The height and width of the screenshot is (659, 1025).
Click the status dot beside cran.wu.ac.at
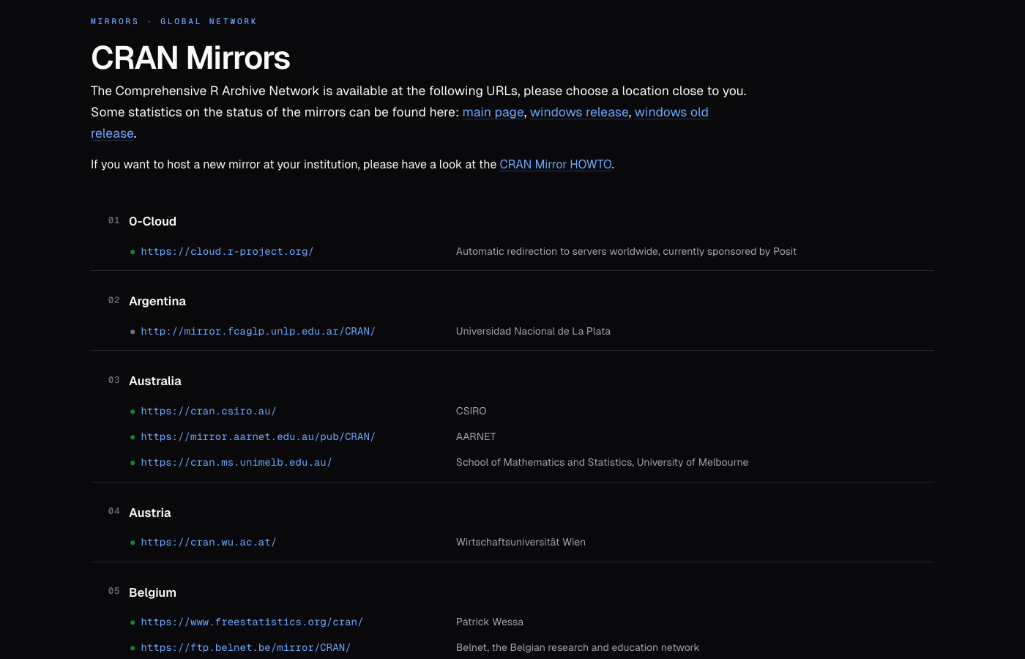click(x=133, y=543)
